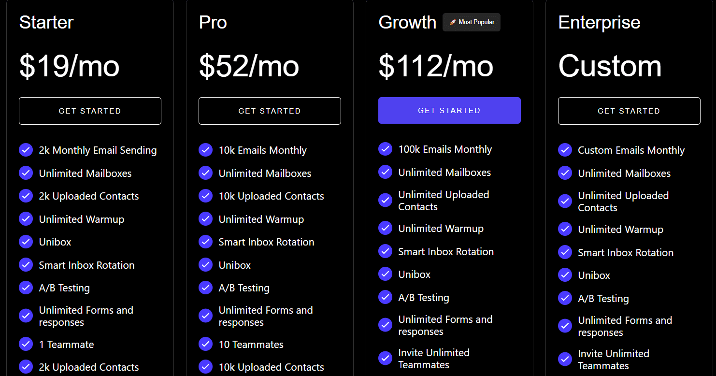Image resolution: width=716 pixels, height=376 pixels.
Task: Click the Unlimited Mailboxes checkmark in Pro
Action: pos(205,173)
